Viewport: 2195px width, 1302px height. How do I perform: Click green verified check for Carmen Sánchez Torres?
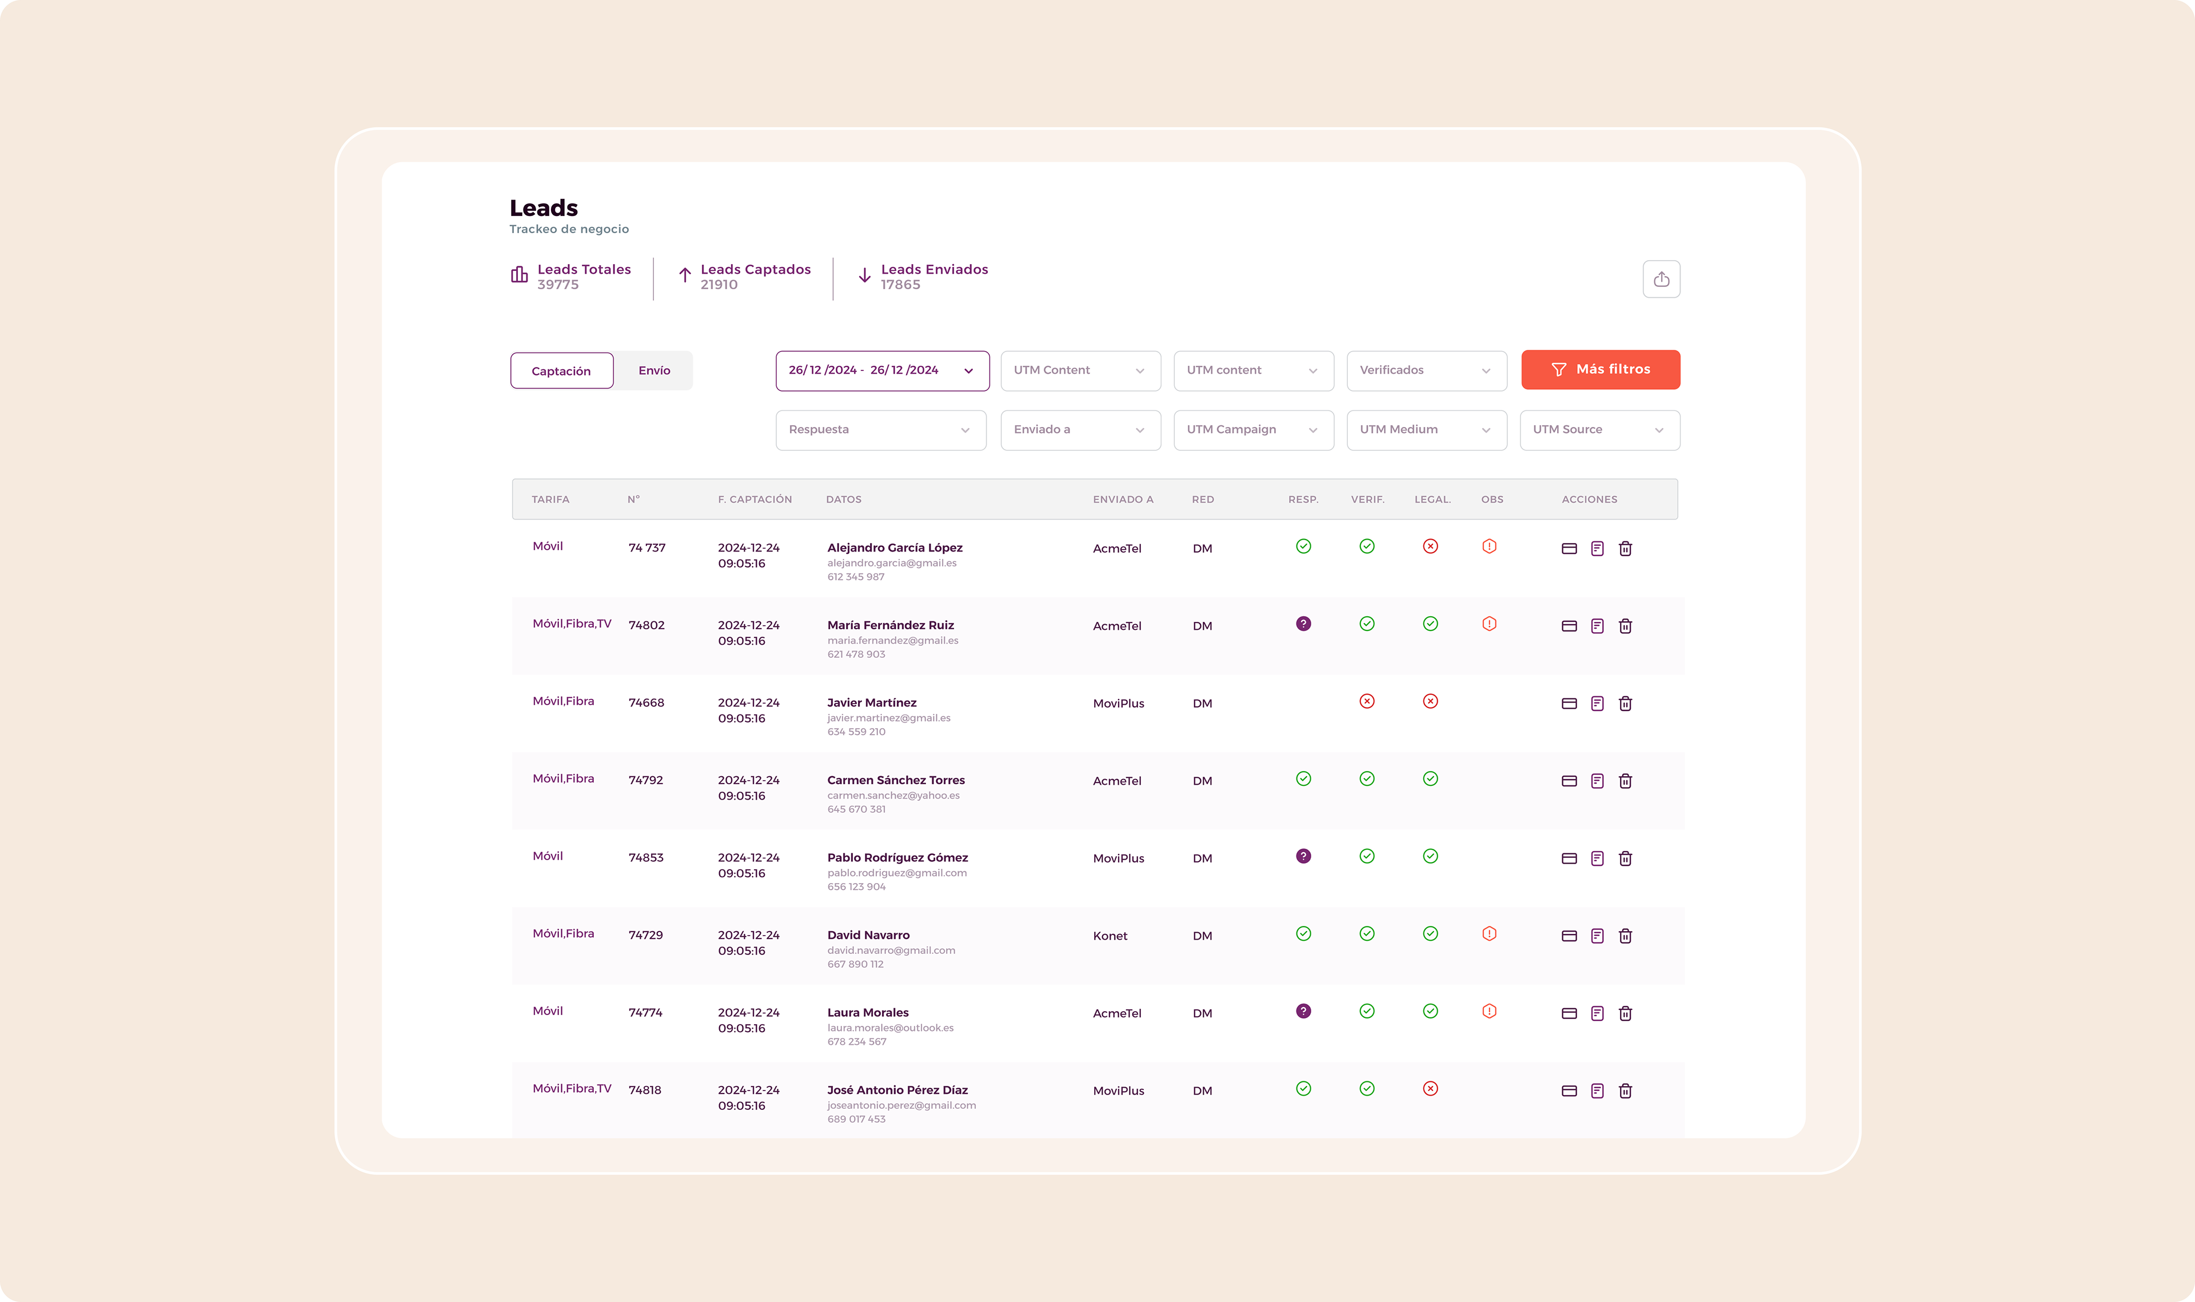1366,779
